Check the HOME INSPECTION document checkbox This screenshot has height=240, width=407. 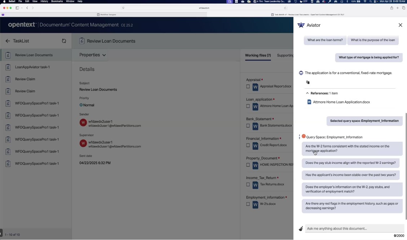click(x=248, y=165)
